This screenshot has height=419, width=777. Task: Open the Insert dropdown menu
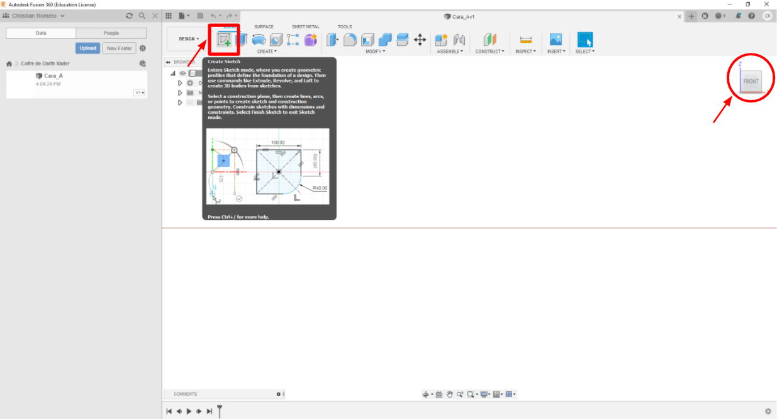(x=556, y=52)
